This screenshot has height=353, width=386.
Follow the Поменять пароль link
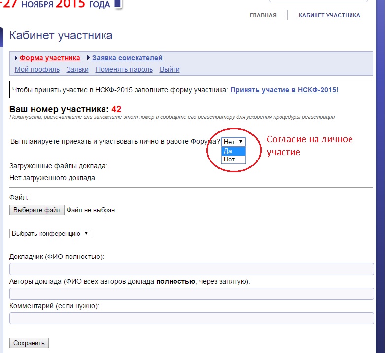coord(124,69)
